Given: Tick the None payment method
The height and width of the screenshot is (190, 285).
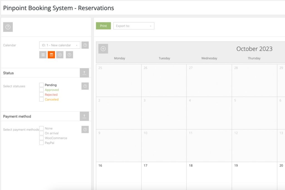Looking at the screenshot, I should pyautogui.click(x=41, y=128).
